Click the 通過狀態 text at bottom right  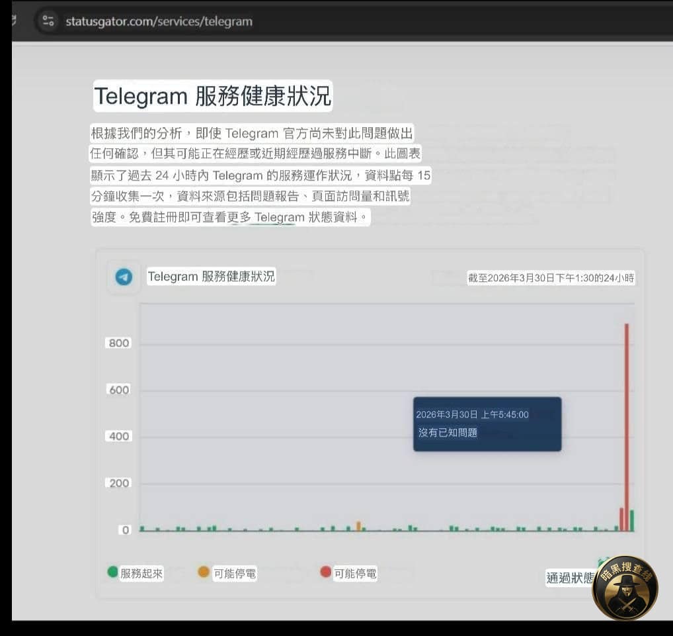click(570, 578)
